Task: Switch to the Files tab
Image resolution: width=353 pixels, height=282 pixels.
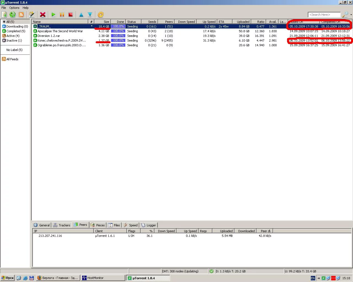Action: pyautogui.click(x=114, y=225)
